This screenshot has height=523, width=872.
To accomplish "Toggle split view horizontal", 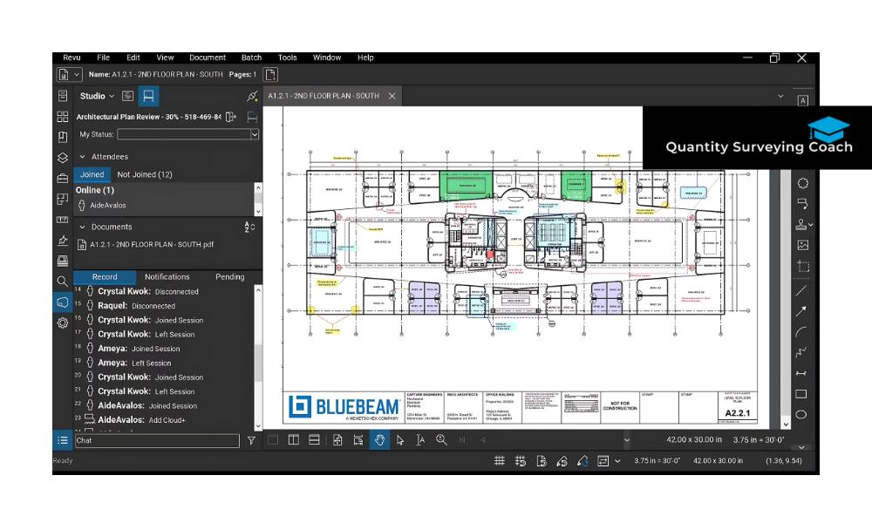I will pyautogui.click(x=314, y=440).
